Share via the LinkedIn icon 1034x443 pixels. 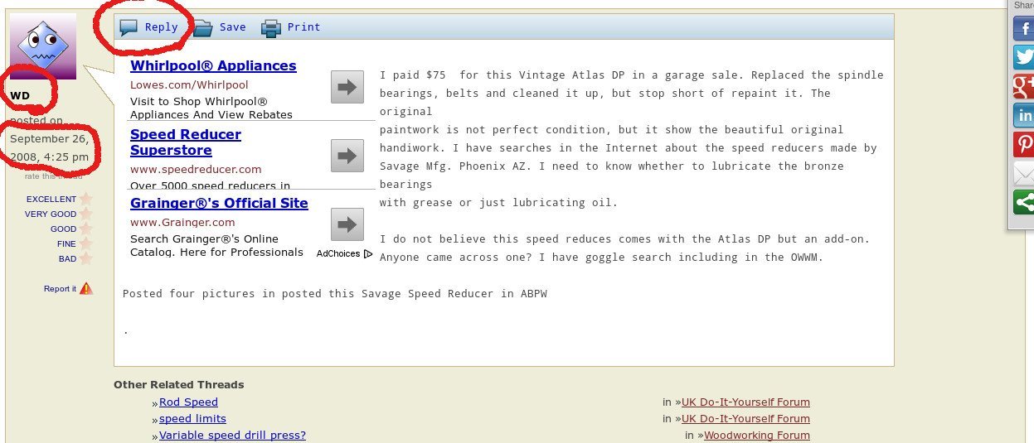(1023, 114)
